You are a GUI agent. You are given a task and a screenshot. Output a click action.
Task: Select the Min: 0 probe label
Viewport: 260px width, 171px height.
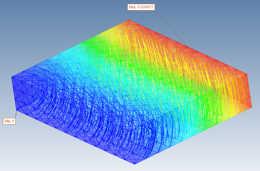coord(9,121)
